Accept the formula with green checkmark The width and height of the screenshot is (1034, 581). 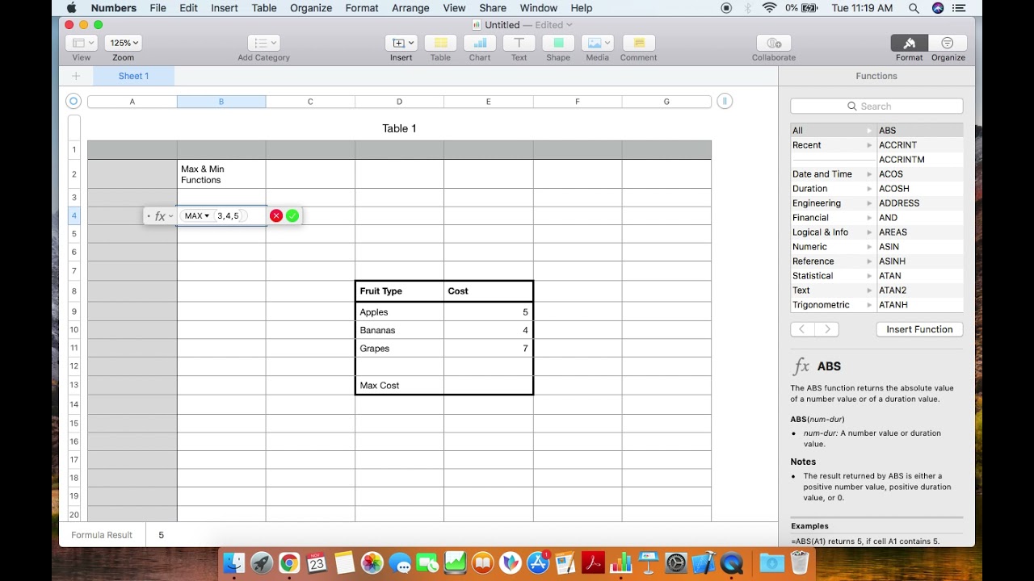click(292, 215)
